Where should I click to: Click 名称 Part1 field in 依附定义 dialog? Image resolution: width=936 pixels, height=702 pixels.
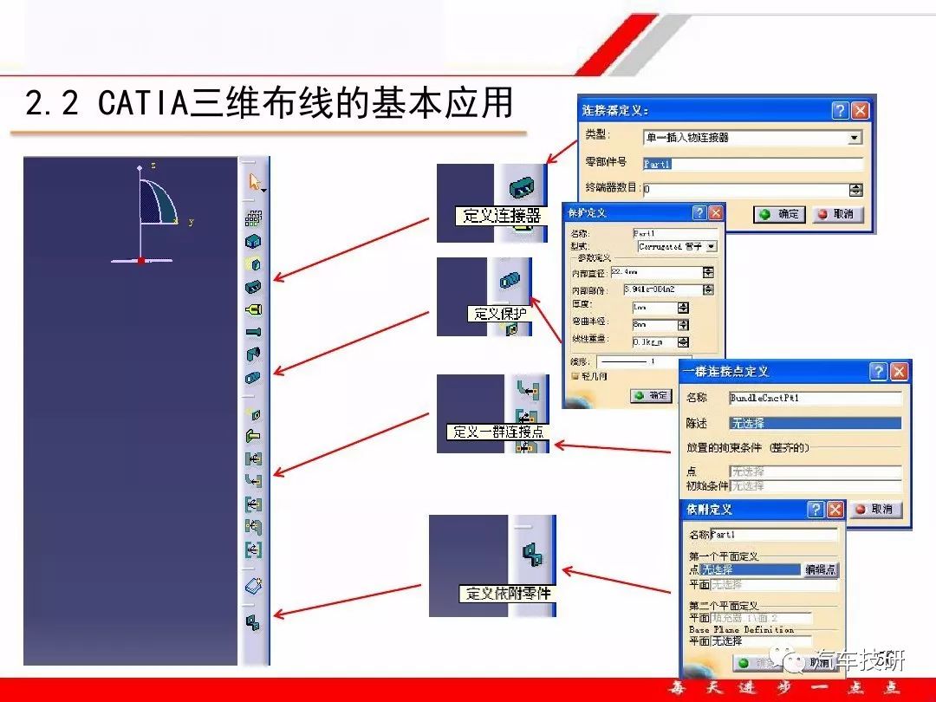(774, 535)
